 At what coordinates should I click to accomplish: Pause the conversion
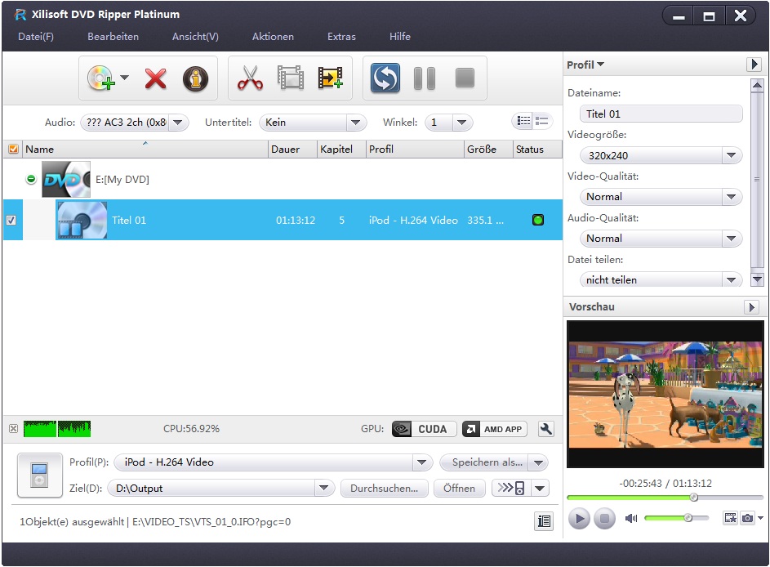coord(425,78)
